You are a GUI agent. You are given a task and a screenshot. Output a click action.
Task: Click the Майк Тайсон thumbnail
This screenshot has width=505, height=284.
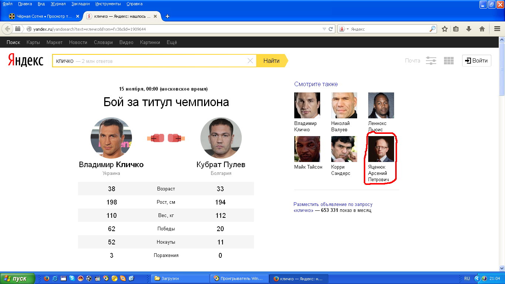click(307, 149)
